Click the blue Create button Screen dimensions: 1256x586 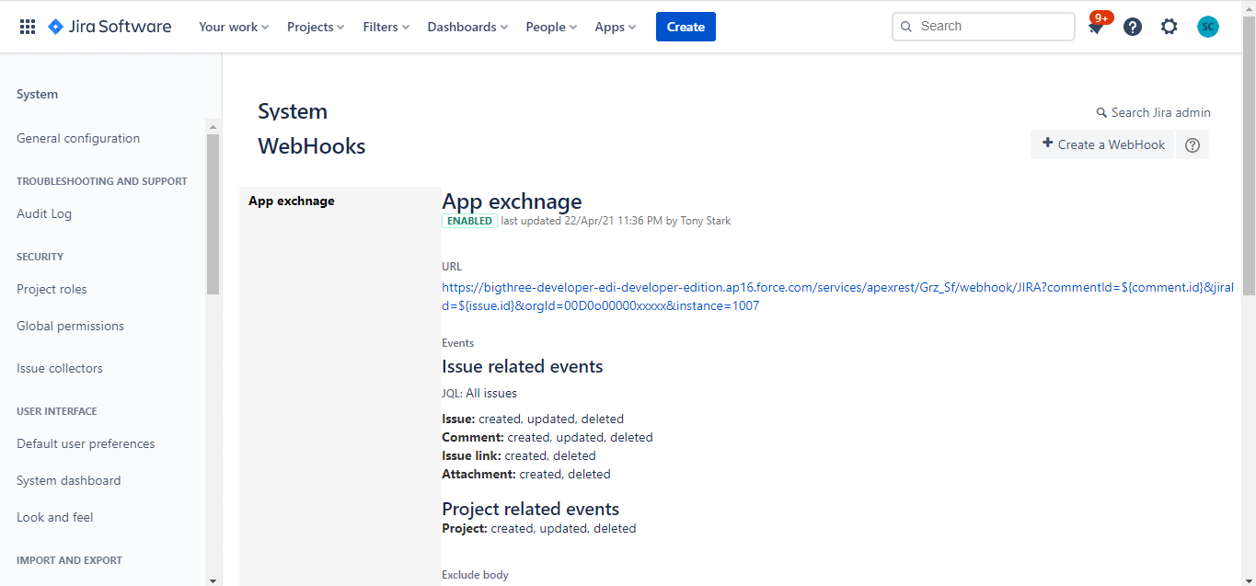(685, 27)
